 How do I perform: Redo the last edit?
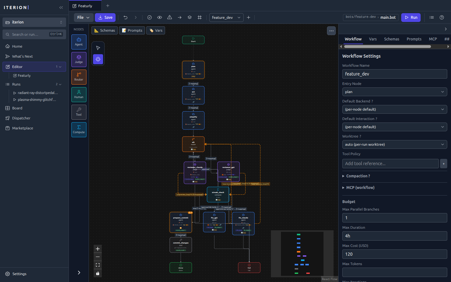(x=136, y=18)
